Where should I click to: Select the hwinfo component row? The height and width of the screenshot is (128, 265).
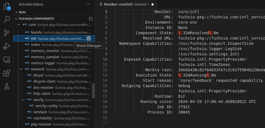(54, 32)
